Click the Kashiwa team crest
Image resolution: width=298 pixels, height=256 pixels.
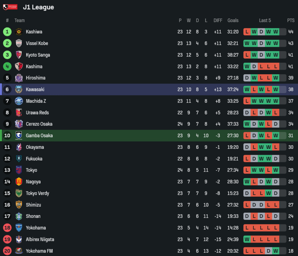click(x=19, y=32)
